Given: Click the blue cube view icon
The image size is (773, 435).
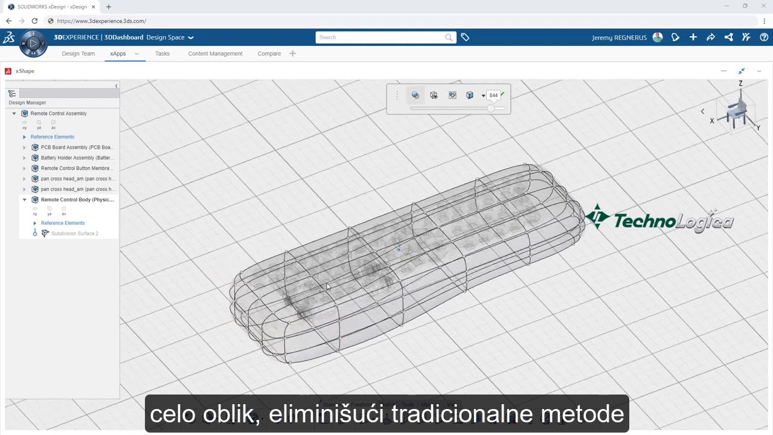Looking at the screenshot, I should coord(470,95).
